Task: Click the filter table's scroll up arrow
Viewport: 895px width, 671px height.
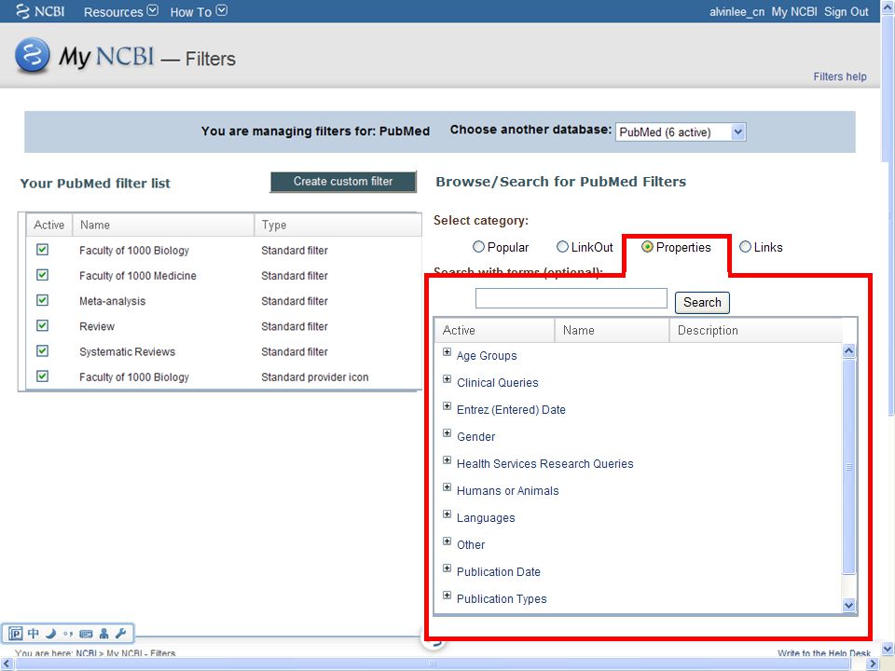Action: tap(848, 351)
